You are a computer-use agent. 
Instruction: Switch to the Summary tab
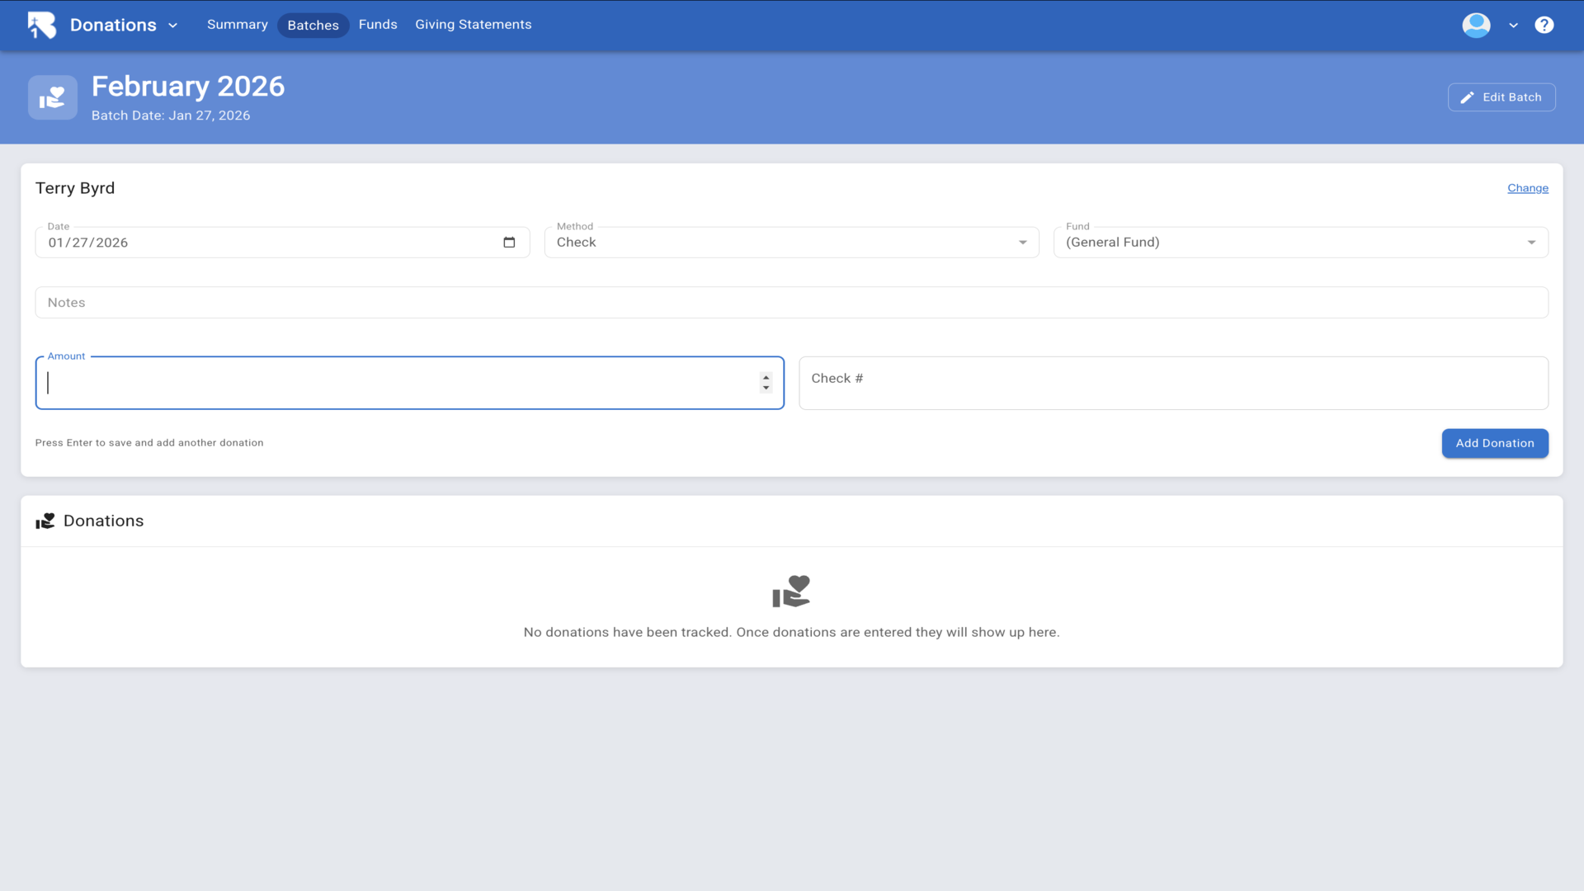tap(237, 25)
